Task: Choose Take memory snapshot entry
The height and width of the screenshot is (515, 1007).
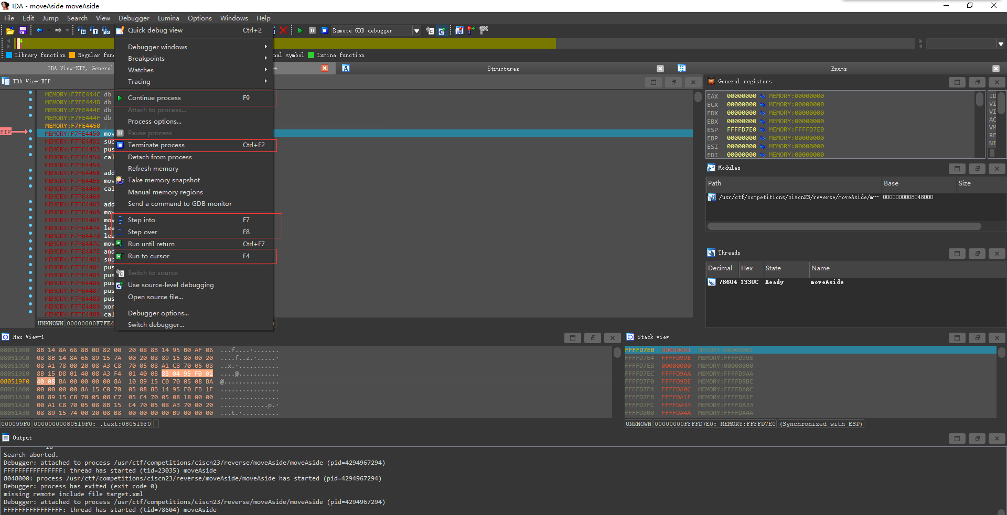Action: point(194,180)
